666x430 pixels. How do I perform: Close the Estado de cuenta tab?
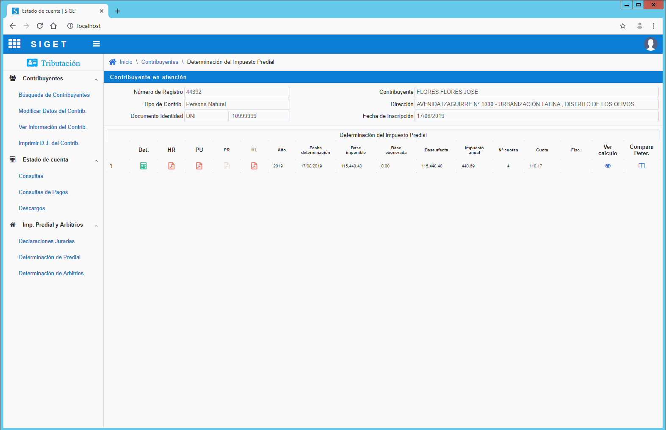(x=102, y=11)
